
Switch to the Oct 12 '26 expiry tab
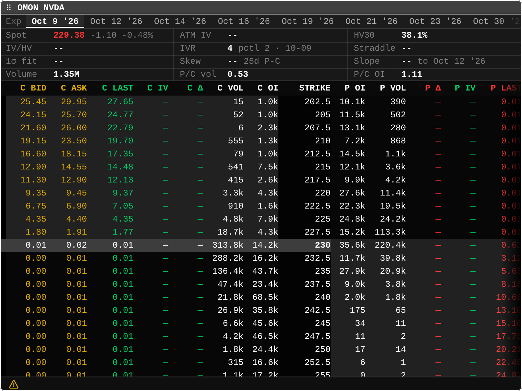pos(116,21)
